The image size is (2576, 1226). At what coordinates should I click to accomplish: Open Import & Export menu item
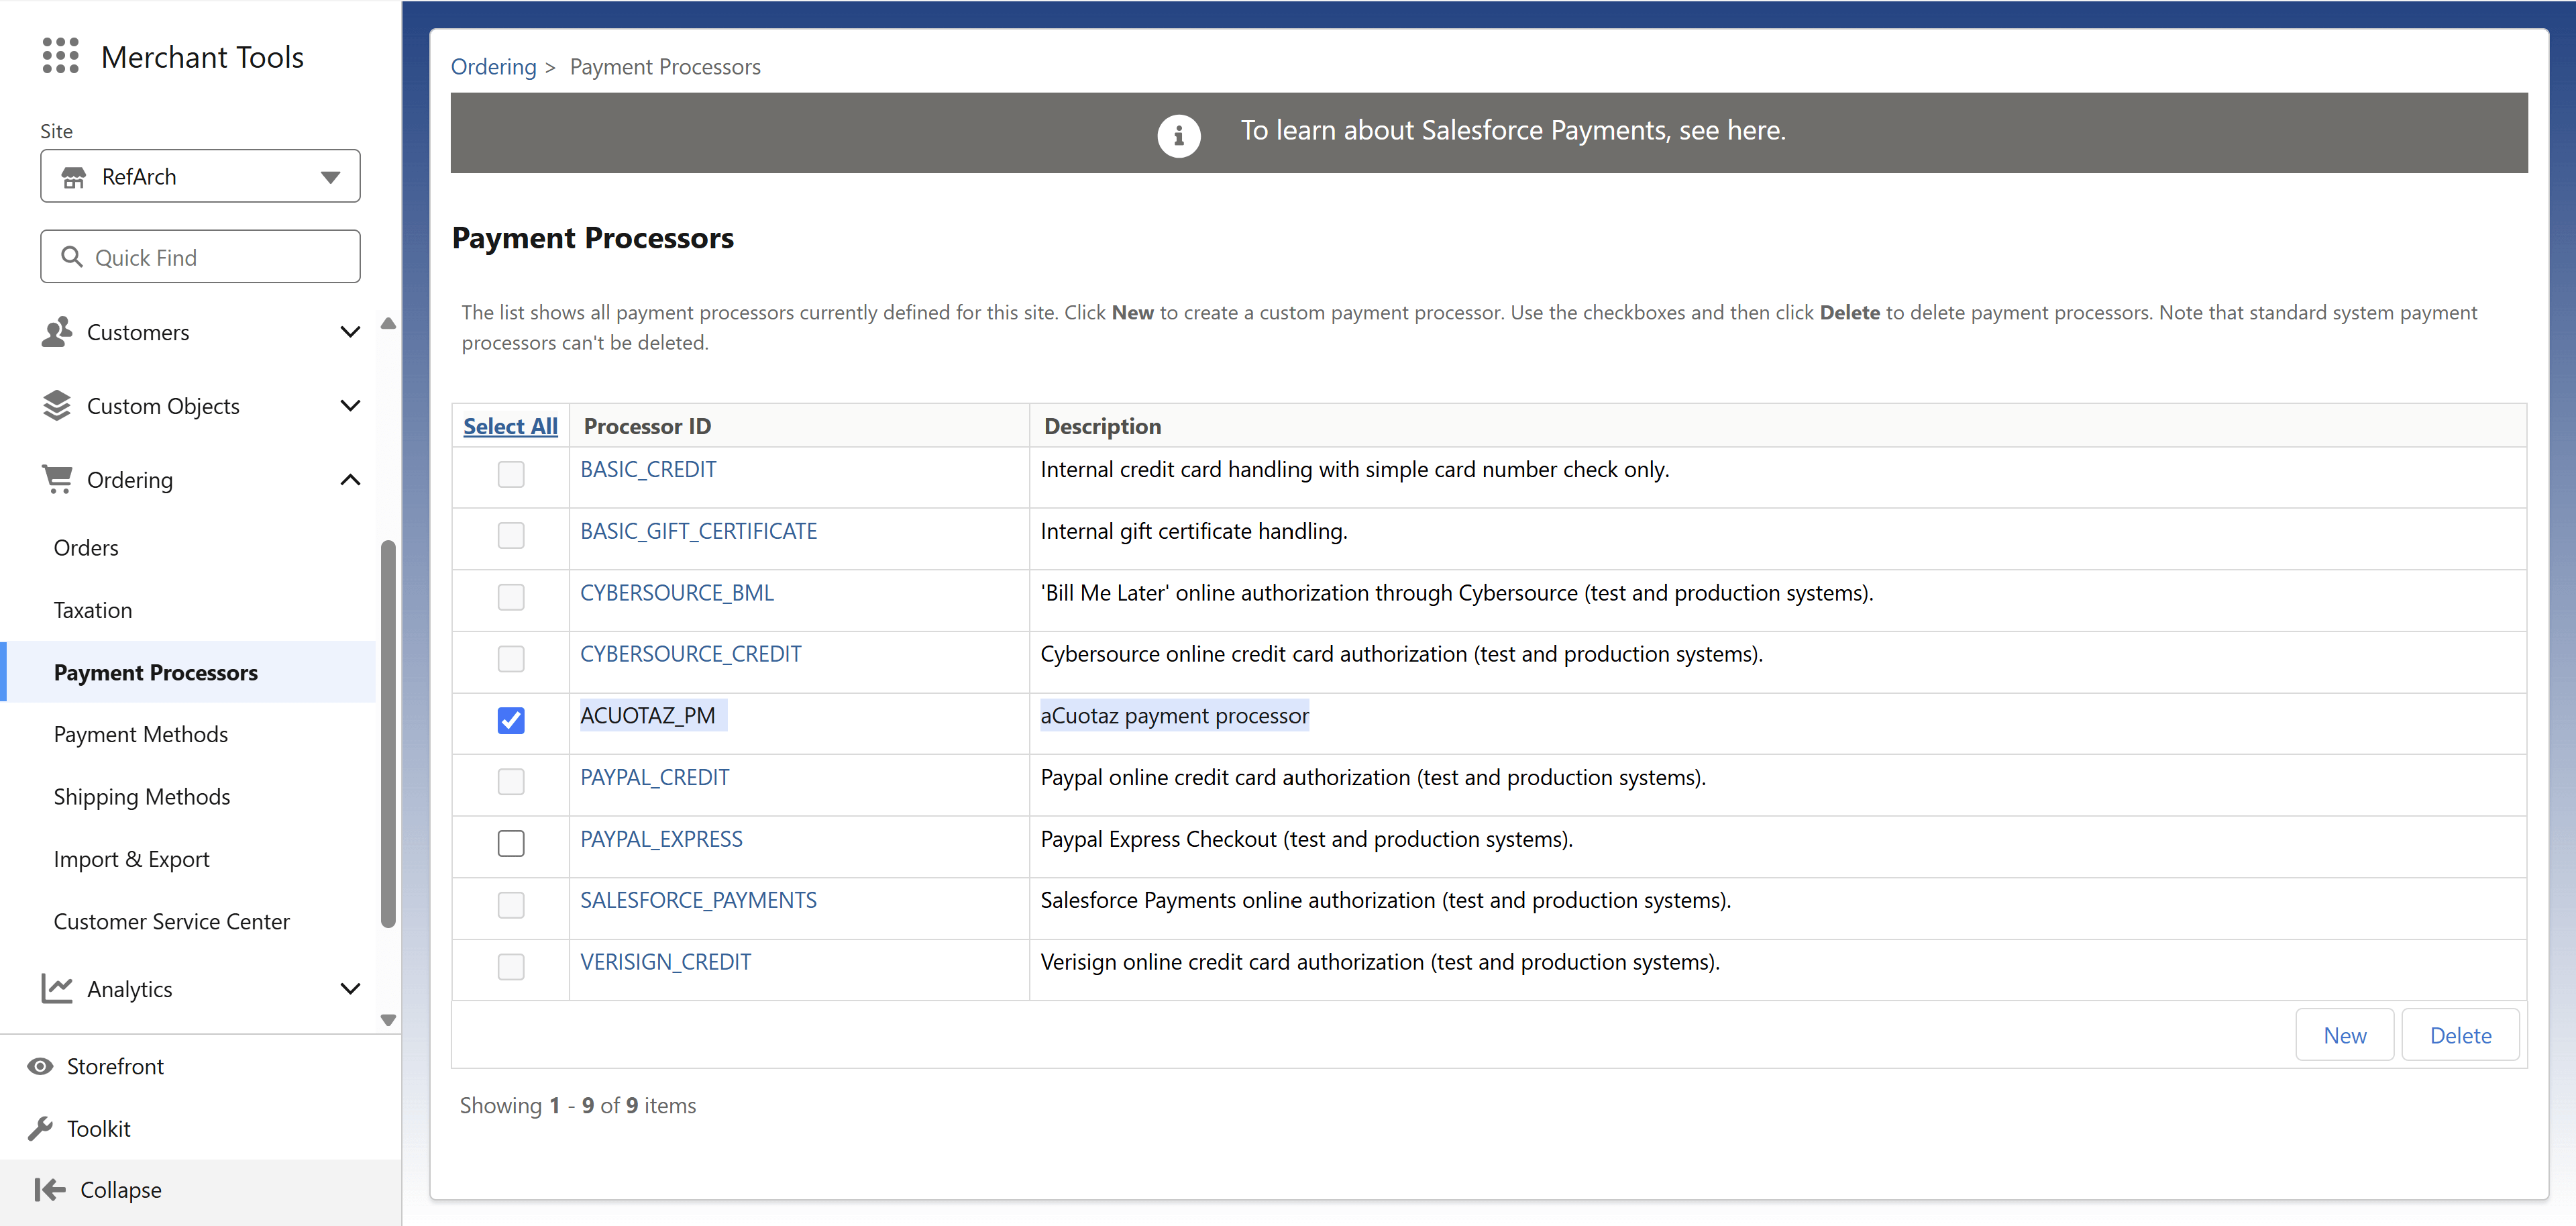pyautogui.click(x=132, y=859)
